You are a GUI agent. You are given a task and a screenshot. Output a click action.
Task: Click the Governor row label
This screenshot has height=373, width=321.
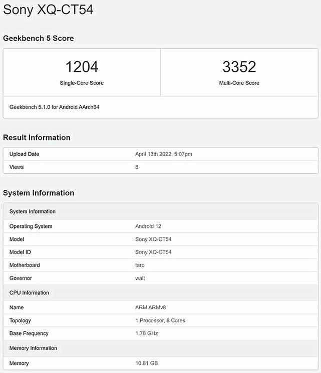tap(21, 278)
